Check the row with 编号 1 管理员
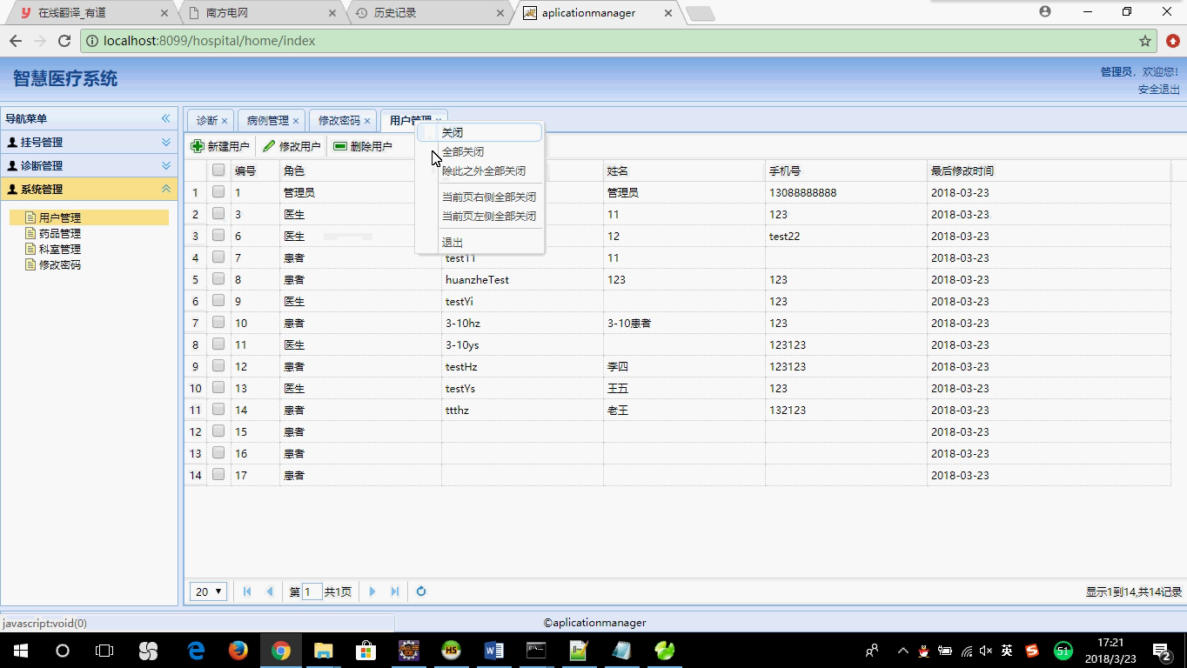Screen dimensions: 1187x668 [218, 192]
